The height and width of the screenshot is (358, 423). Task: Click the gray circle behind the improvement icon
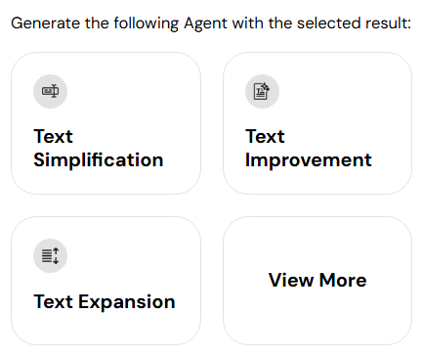pos(262,91)
